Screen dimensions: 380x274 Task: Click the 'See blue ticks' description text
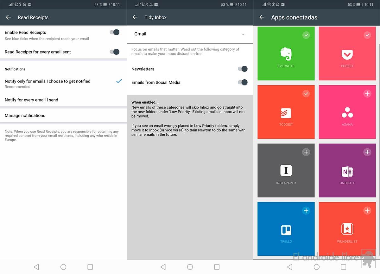(x=47, y=39)
